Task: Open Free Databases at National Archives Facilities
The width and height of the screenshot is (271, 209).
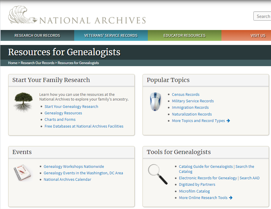Action: click(x=84, y=126)
